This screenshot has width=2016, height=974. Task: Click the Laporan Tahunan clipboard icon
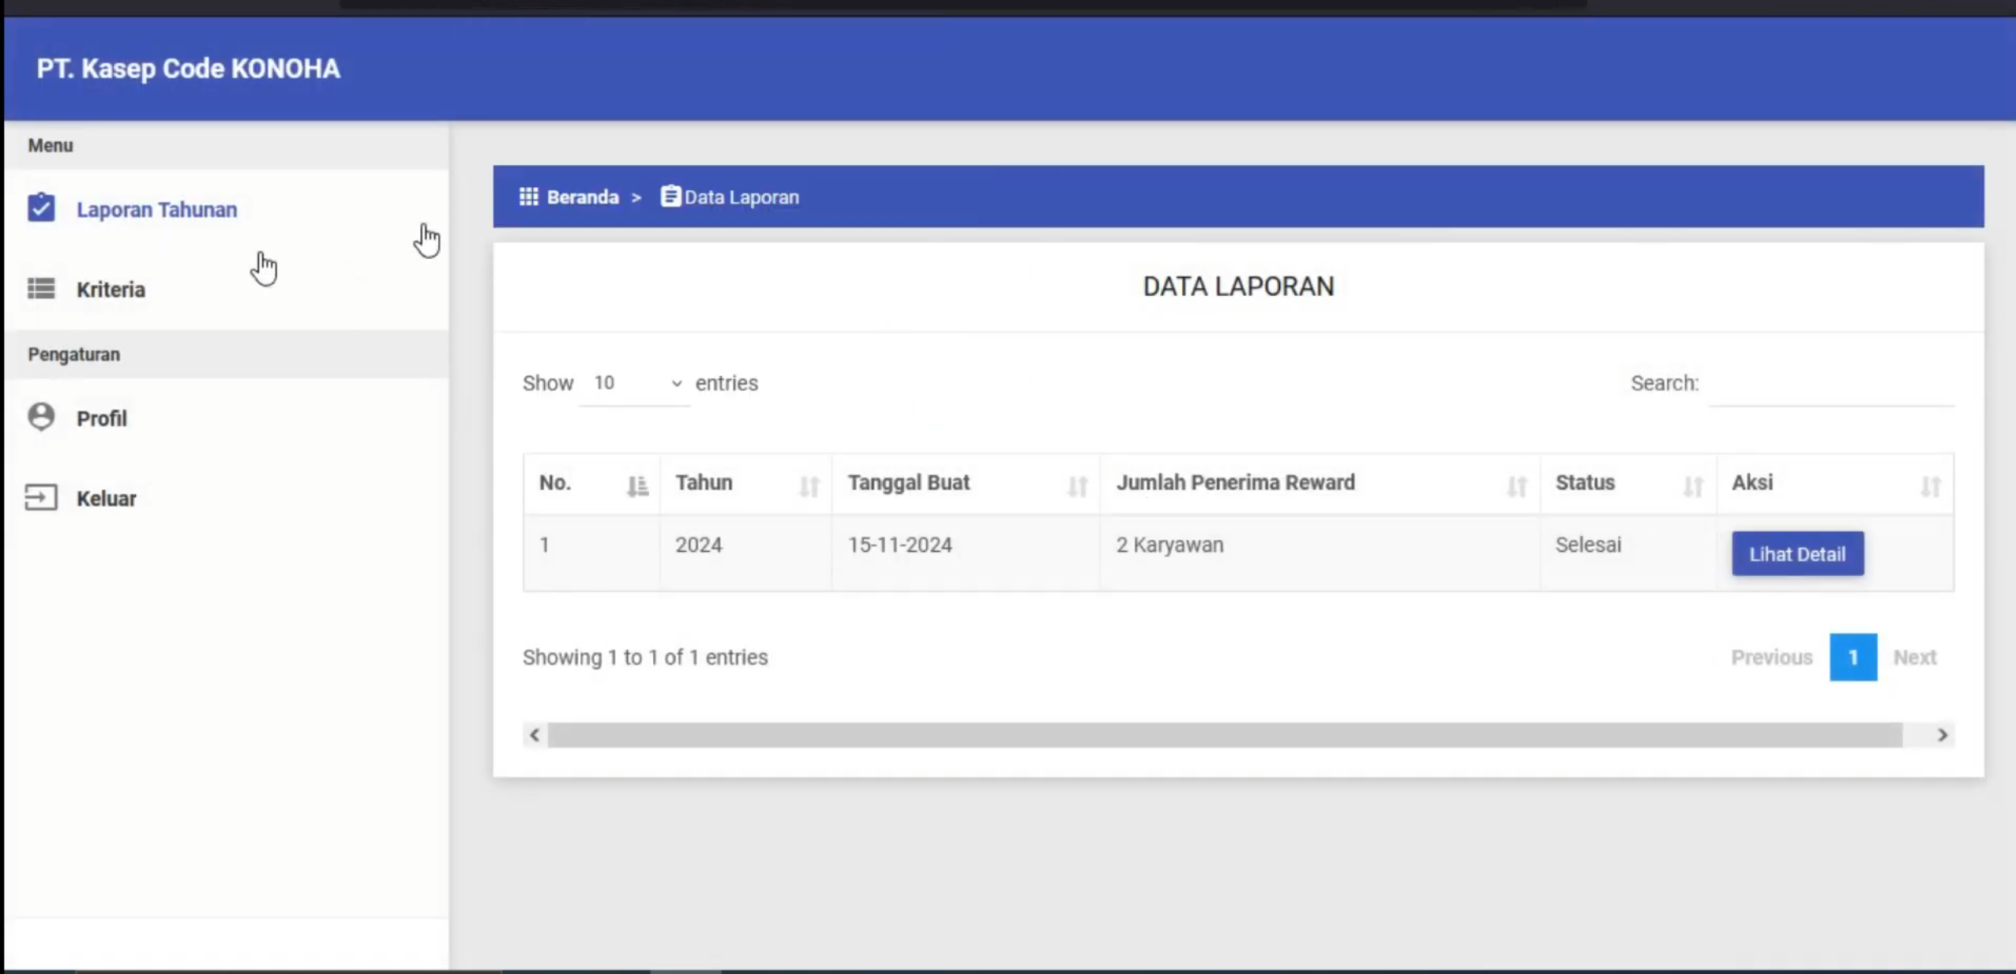click(41, 208)
